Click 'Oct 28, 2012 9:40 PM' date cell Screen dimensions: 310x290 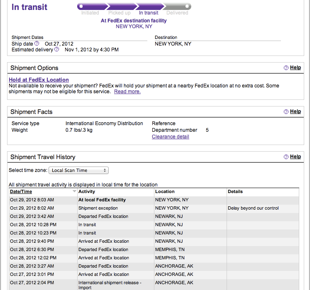coord(32,241)
